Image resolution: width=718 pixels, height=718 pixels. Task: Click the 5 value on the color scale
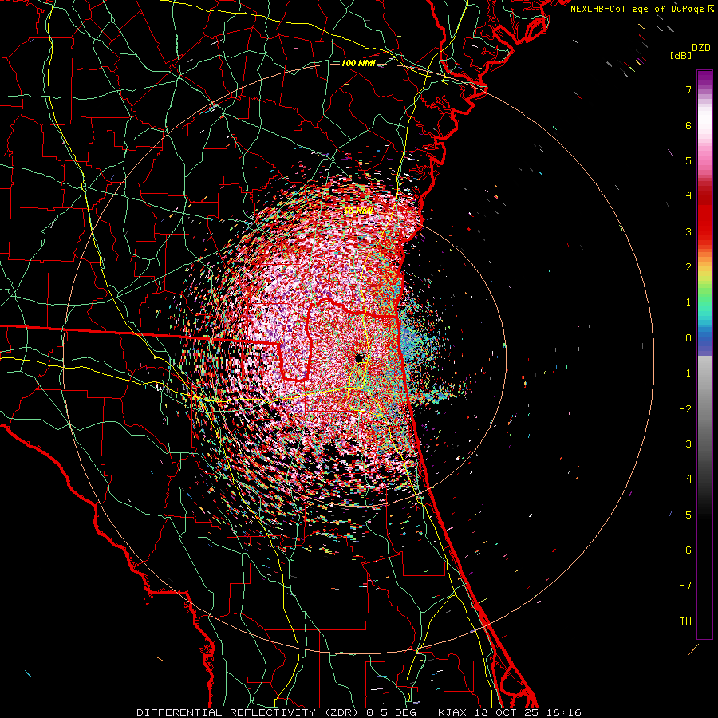pyautogui.click(x=688, y=160)
